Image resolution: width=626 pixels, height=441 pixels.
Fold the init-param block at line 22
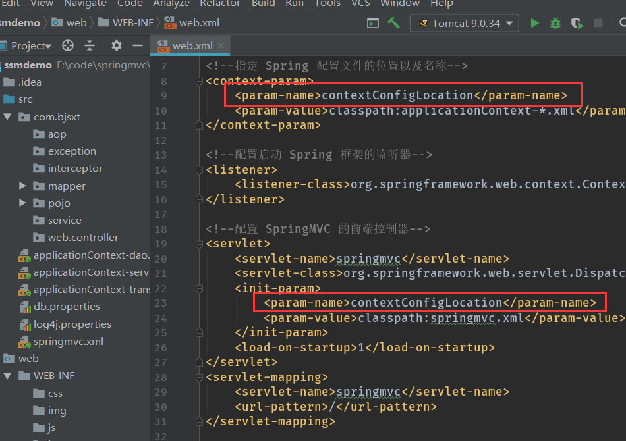(x=199, y=288)
